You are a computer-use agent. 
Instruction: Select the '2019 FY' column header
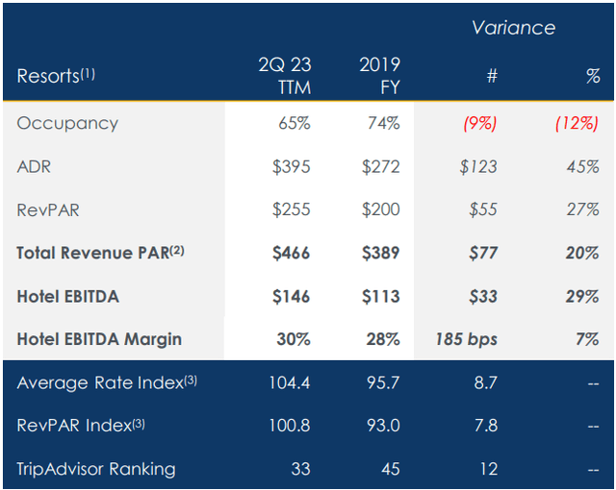tap(380, 76)
